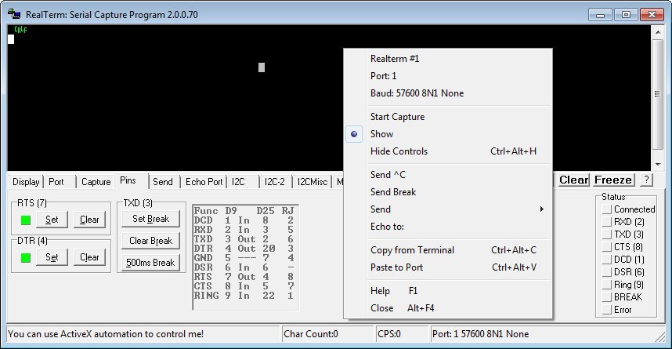Click the RTS Set button
The image size is (672, 349).
[x=52, y=220]
